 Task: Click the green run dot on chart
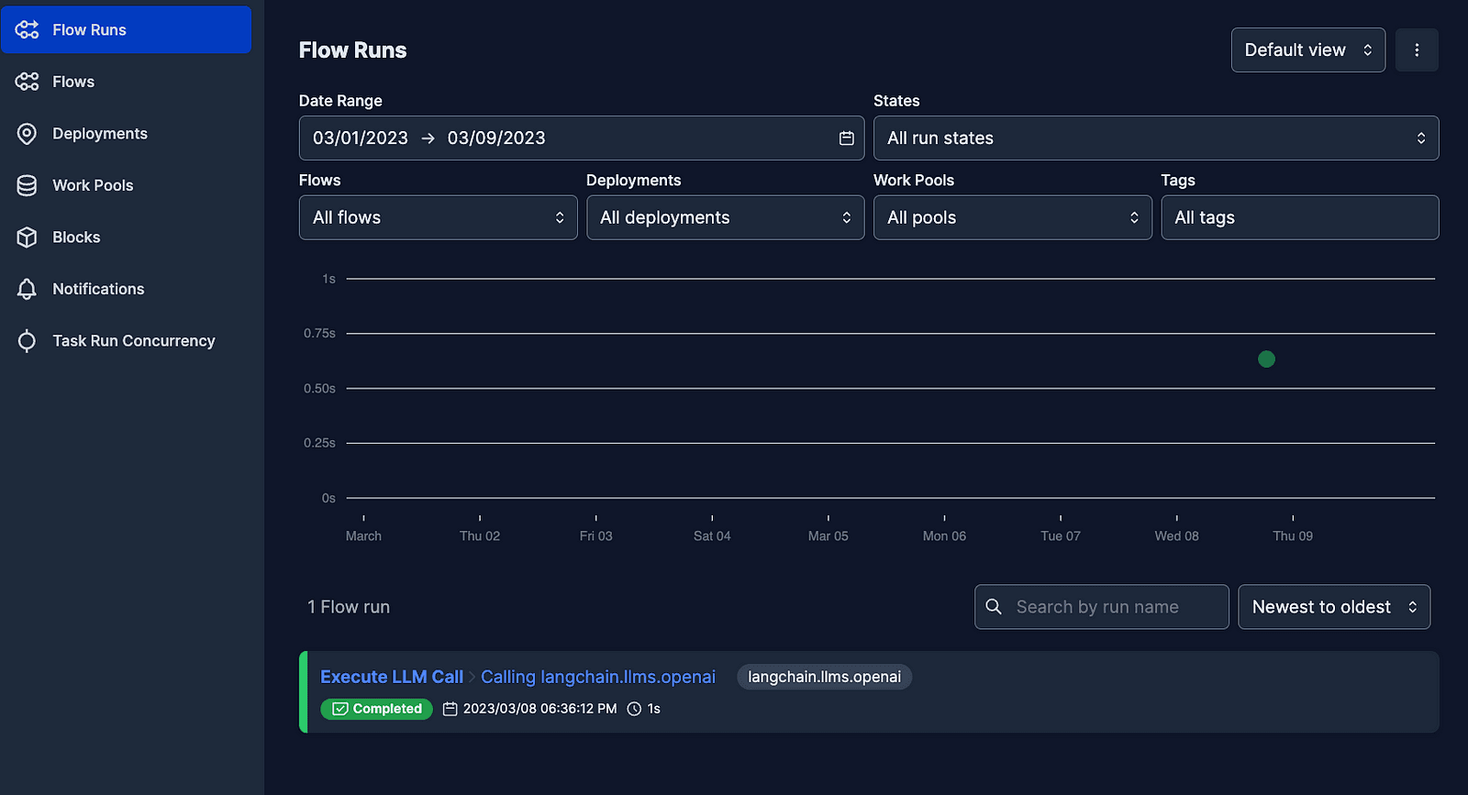1266,359
